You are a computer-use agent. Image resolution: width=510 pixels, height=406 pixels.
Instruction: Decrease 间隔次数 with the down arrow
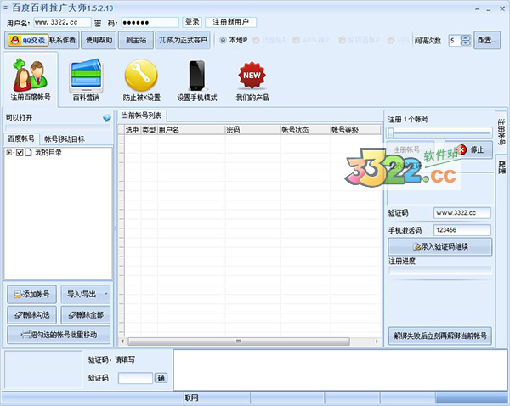(x=466, y=43)
